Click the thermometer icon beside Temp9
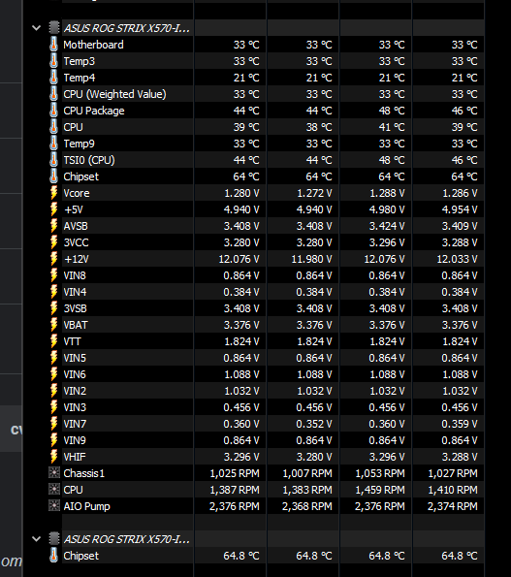This screenshot has height=577, width=511. [53, 144]
